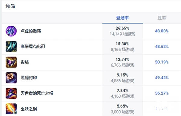Image resolution: width=181 pixels, height=116 pixels.
Task: Open the 卢登的激荡 item name link
Action: [31, 31]
